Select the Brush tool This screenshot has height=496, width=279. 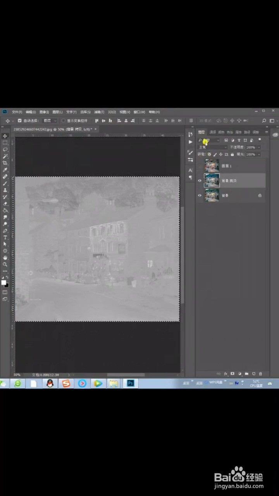pos(5,183)
